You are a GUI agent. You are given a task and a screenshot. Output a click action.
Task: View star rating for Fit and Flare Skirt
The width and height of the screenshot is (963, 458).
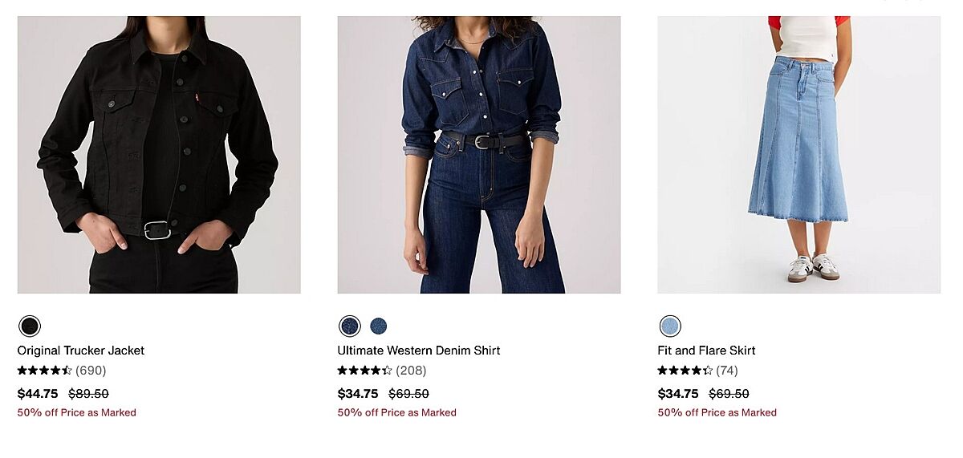685,371
